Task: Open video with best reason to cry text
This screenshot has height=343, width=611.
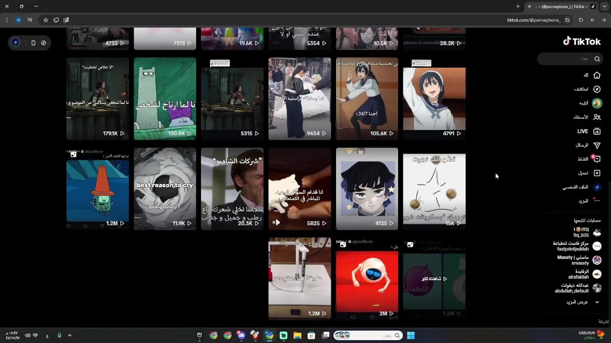Action: (165, 189)
